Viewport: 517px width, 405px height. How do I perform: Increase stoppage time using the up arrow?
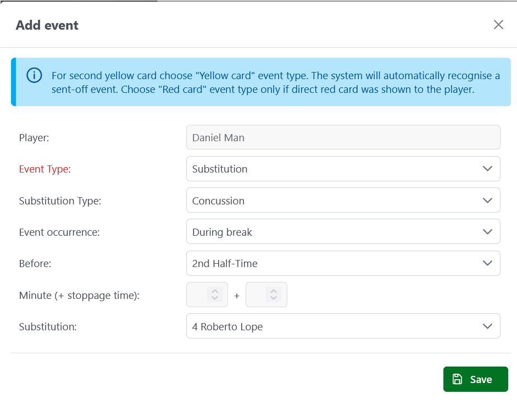tap(273, 291)
